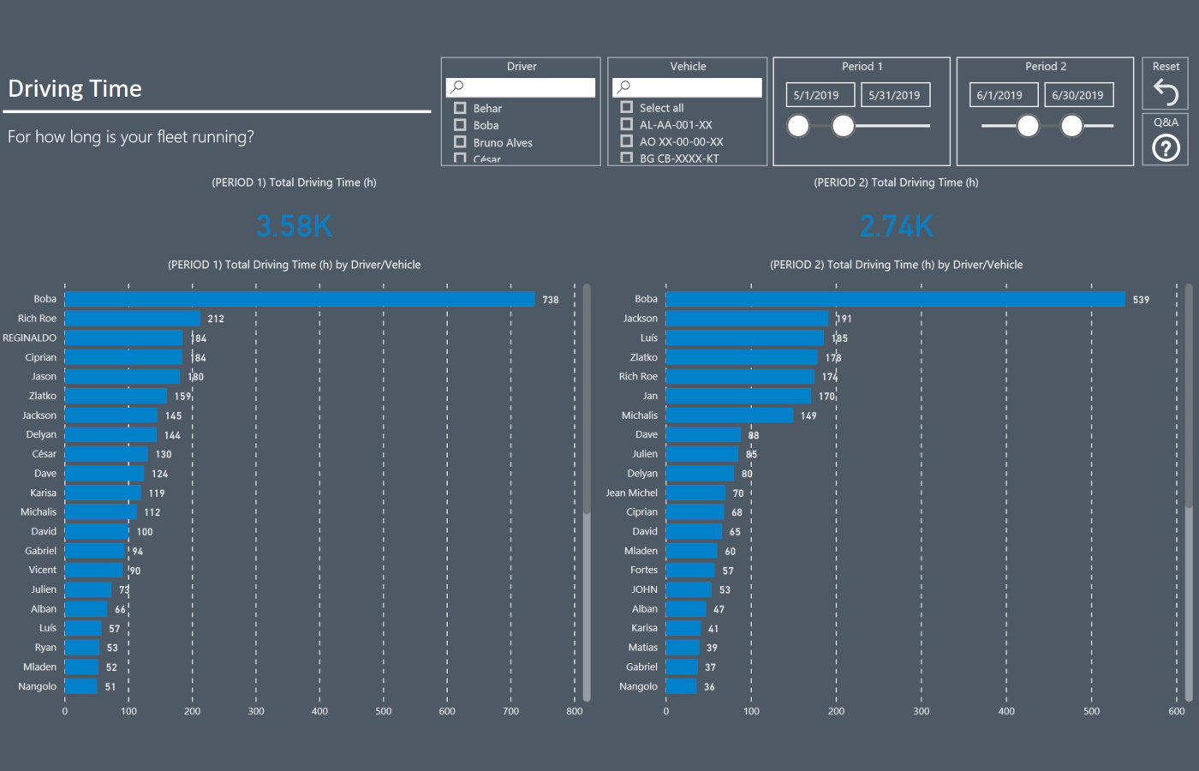Open Period 2 end date 6/30/2019
Screen dimensions: 1199x771
coord(1077,95)
